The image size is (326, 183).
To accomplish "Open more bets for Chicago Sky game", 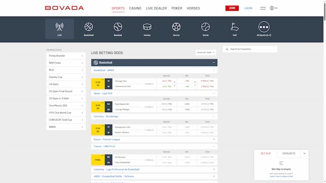I will tap(149, 84).
